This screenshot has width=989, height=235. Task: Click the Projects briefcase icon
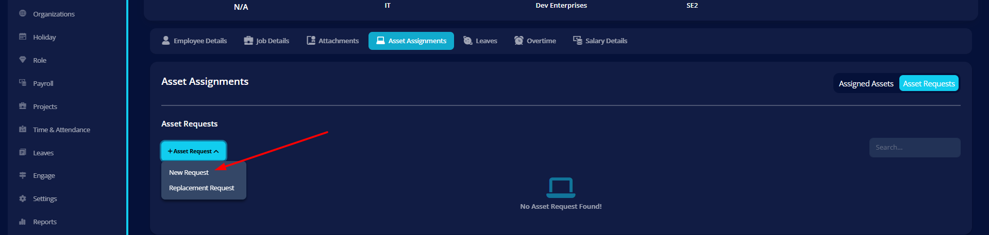tap(23, 106)
